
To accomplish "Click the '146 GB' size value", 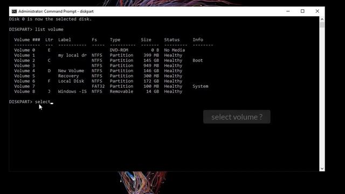I will tap(151, 71).
